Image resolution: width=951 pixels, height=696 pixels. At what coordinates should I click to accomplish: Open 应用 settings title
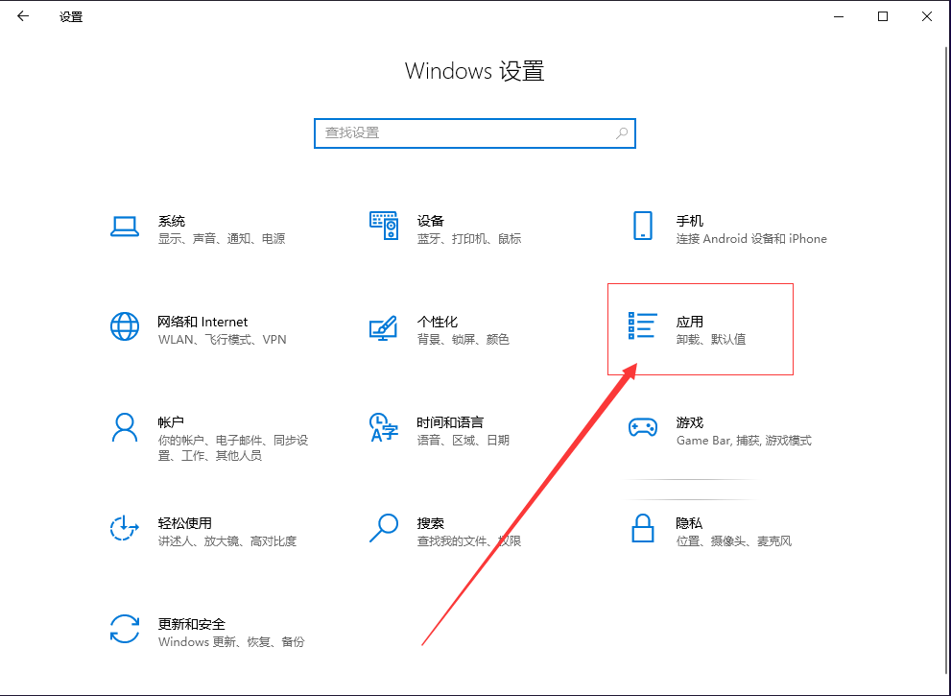pyautogui.click(x=690, y=322)
